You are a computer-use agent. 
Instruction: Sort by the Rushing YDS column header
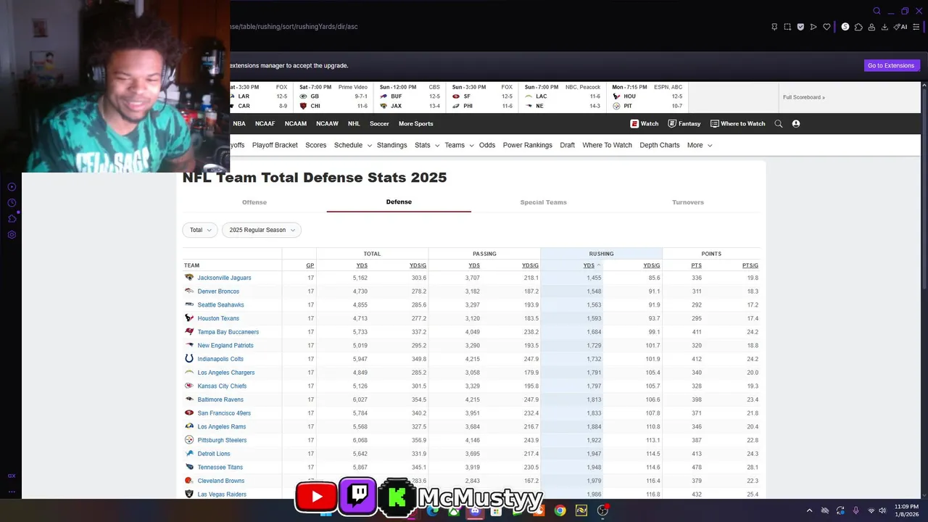click(x=592, y=265)
